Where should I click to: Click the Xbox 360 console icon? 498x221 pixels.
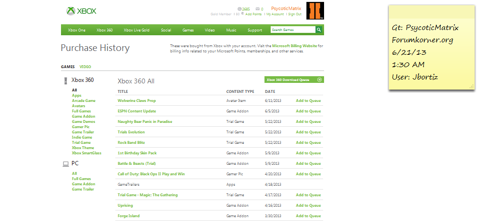coord(66,80)
